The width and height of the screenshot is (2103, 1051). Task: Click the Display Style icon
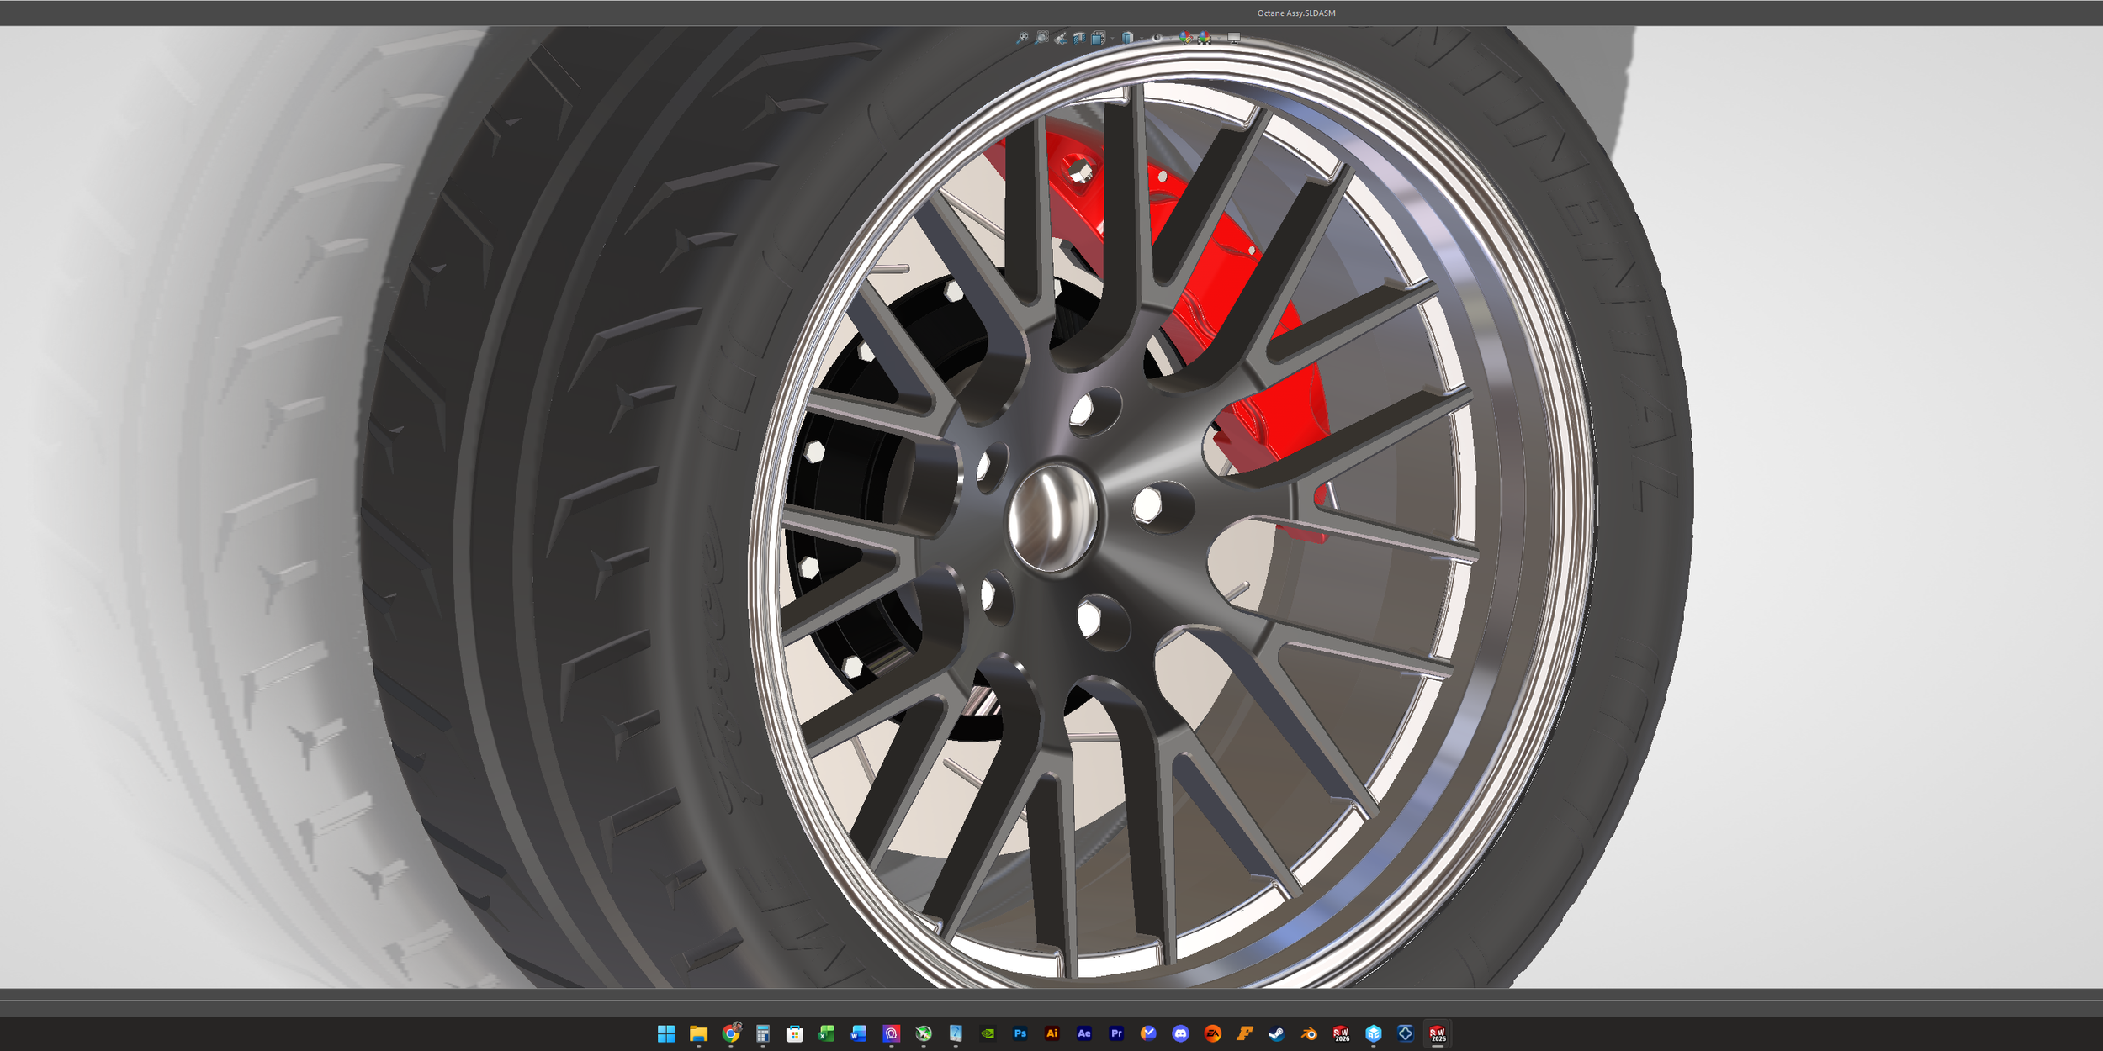[x=1128, y=39]
